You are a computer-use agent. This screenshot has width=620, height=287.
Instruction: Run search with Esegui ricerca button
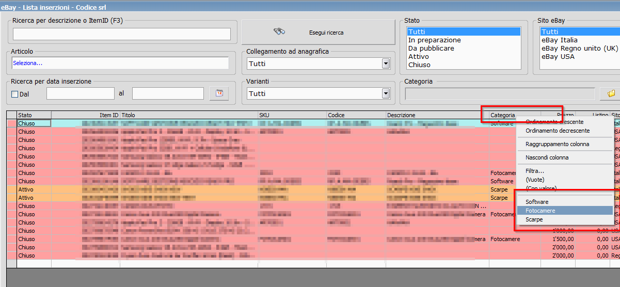point(318,33)
